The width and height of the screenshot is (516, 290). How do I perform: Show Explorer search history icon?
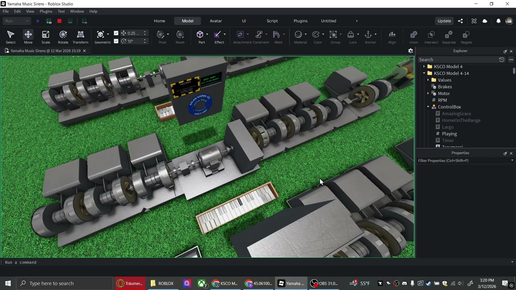[x=501, y=60]
